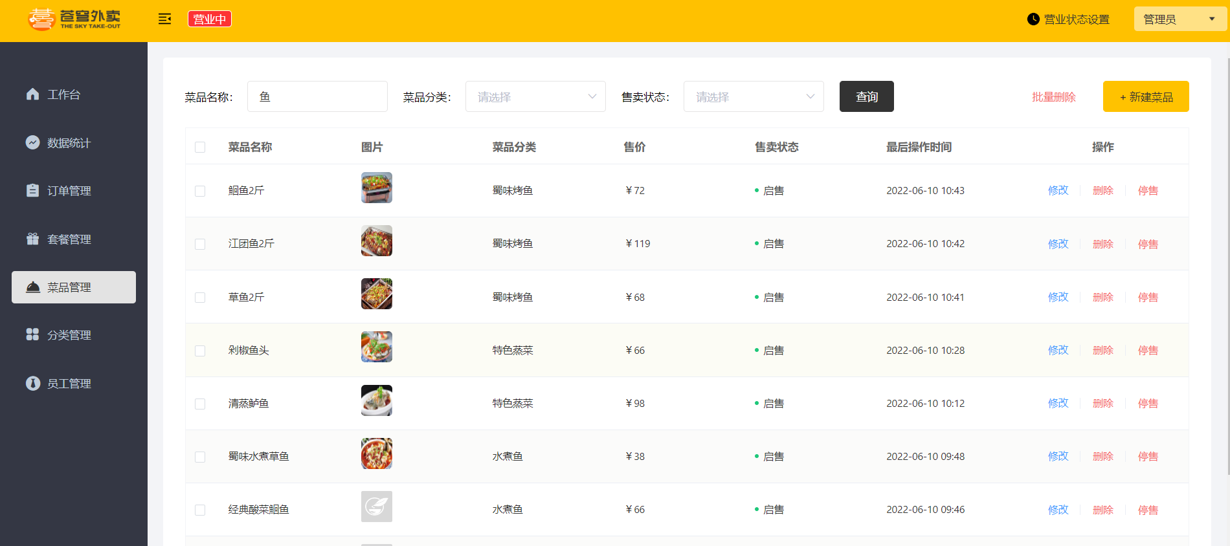Go to 菜品管理 in the sidebar

coord(74,287)
